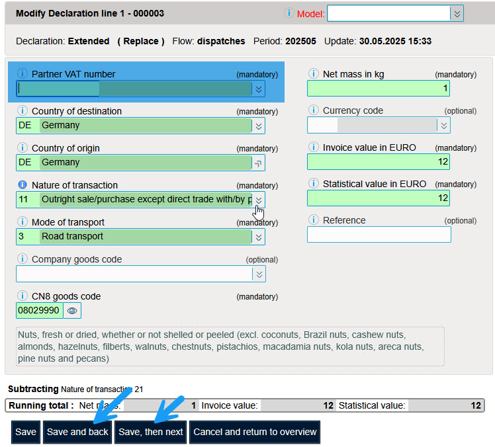Screen dimensions: 495x447
Task: Click the 'Subtracting' warning text
Action: click(x=33, y=389)
